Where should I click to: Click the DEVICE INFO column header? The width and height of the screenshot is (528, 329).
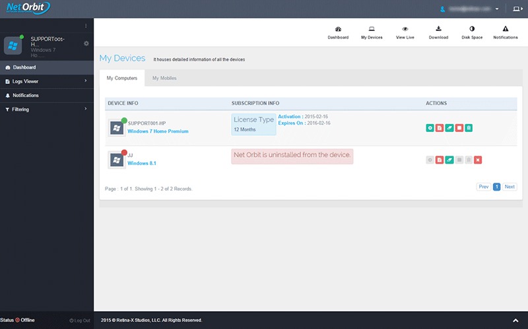point(123,104)
